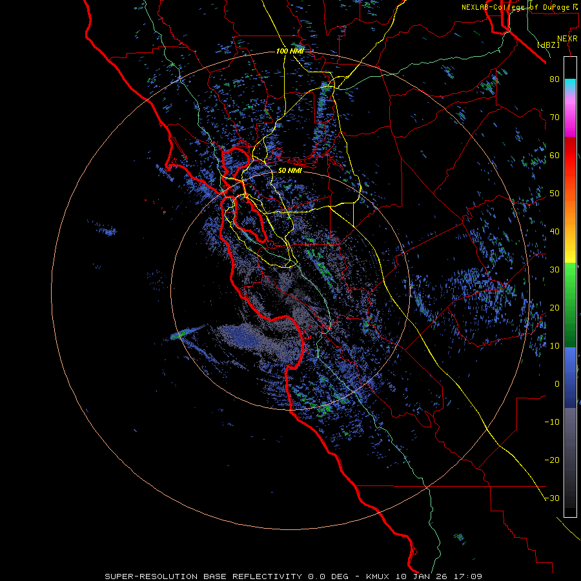Click the '40' value on the dBZ scale
This screenshot has height=581, width=581.
555,232
